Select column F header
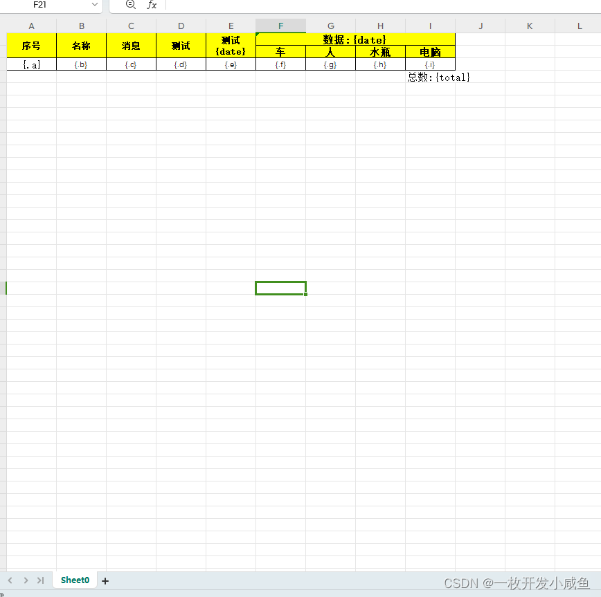Screen dimensions: 601x597 pos(280,26)
